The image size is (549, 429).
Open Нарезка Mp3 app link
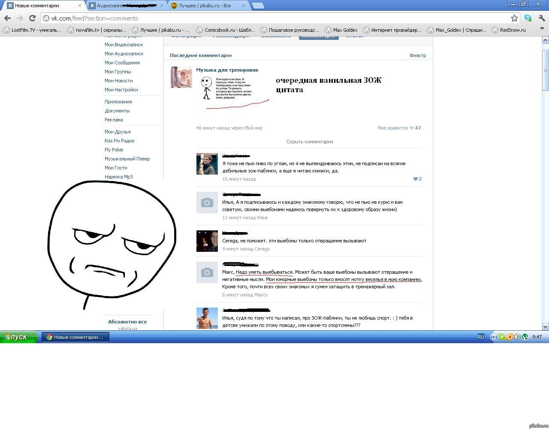coord(119,177)
